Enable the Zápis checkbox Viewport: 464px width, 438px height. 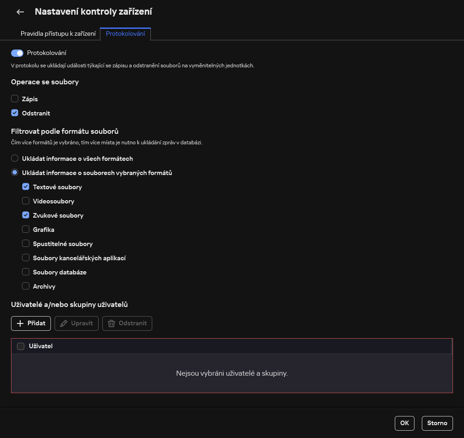pos(14,99)
